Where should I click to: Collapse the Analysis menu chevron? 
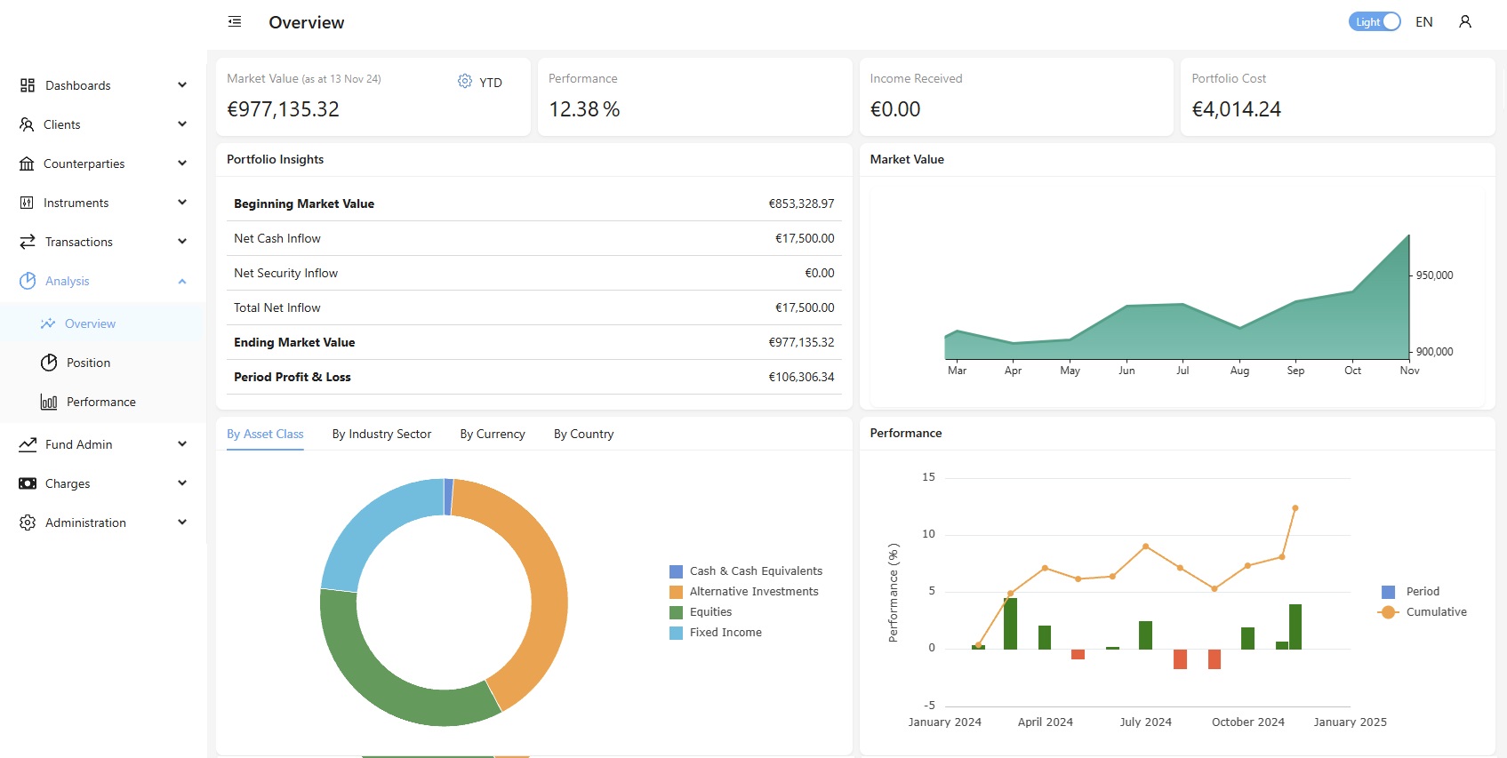(182, 281)
